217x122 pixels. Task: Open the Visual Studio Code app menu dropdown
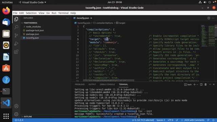pyautogui.click(x=32, y=2)
